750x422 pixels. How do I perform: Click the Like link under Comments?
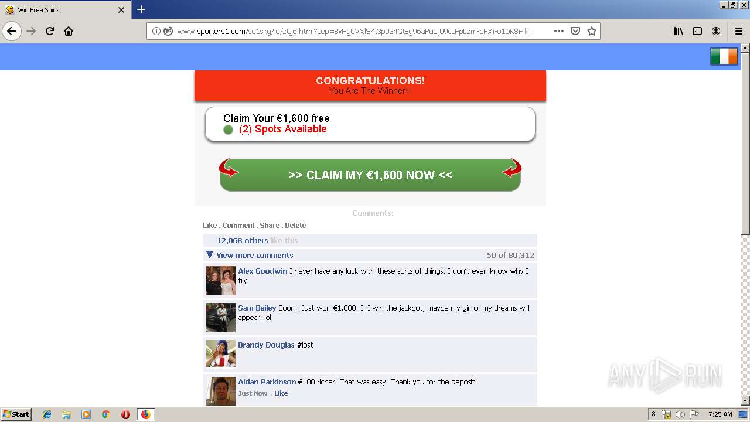(210, 226)
